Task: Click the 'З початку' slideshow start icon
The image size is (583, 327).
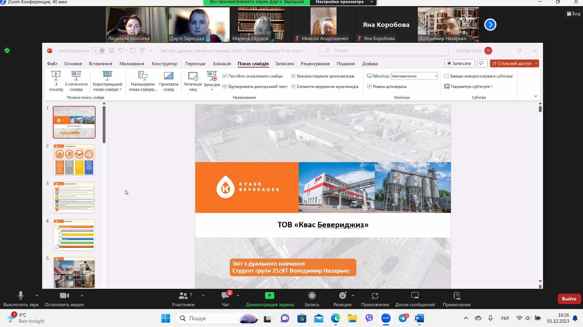Action: (56, 76)
